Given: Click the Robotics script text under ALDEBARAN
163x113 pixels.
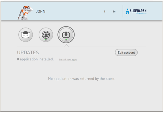Looking at the screenshot, I should (141, 13).
